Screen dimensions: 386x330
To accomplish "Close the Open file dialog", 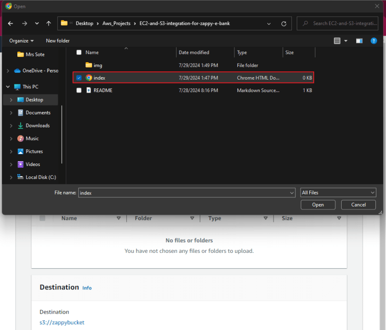I will coord(377,6).
